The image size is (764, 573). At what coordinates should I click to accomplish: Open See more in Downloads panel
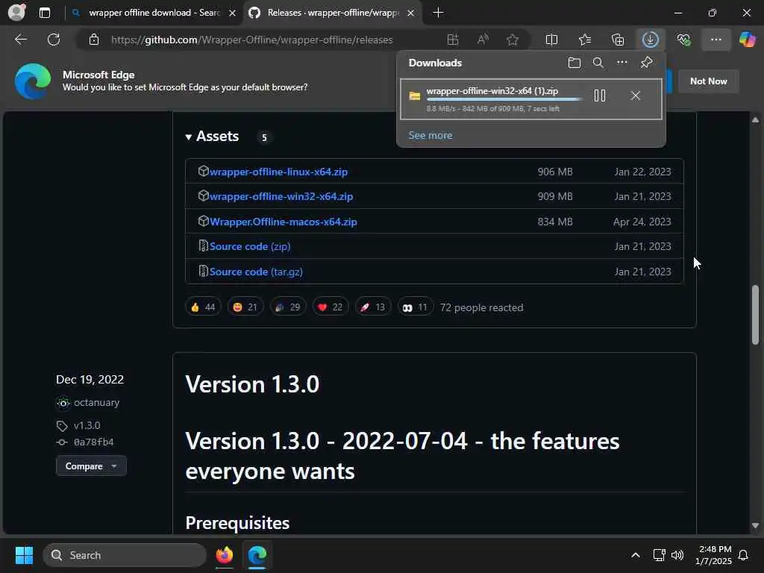(x=430, y=136)
